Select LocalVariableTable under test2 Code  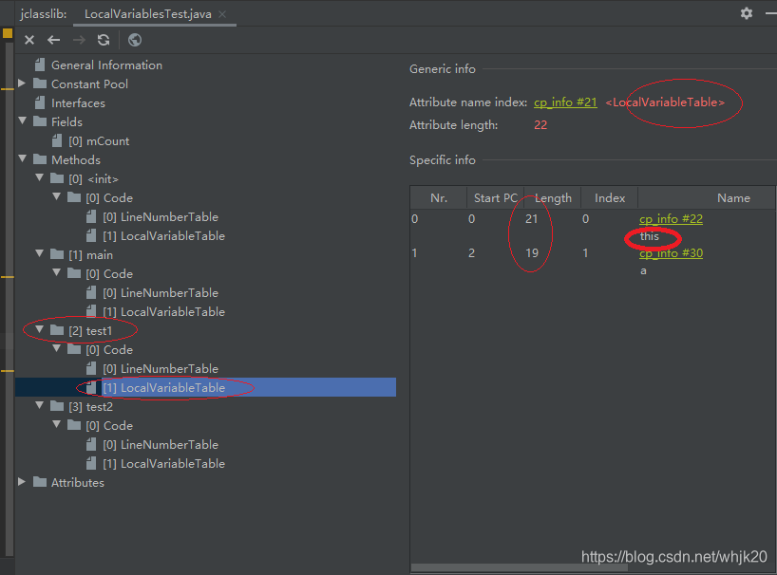164,464
